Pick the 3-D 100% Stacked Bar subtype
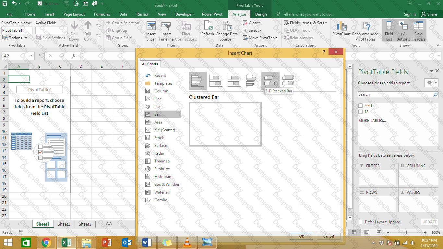The width and height of the screenshot is (443, 249). [x=288, y=80]
